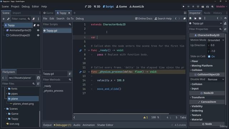Click the Filter Scripts field
Viewport: 229px width, 129px height.
[57, 24]
